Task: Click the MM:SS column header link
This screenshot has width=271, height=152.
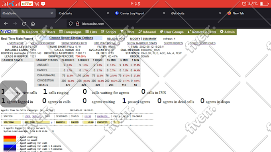Action: pos(88,116)
